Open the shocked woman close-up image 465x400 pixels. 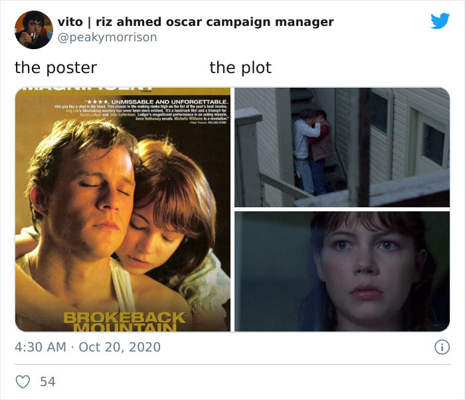(342, 272)
